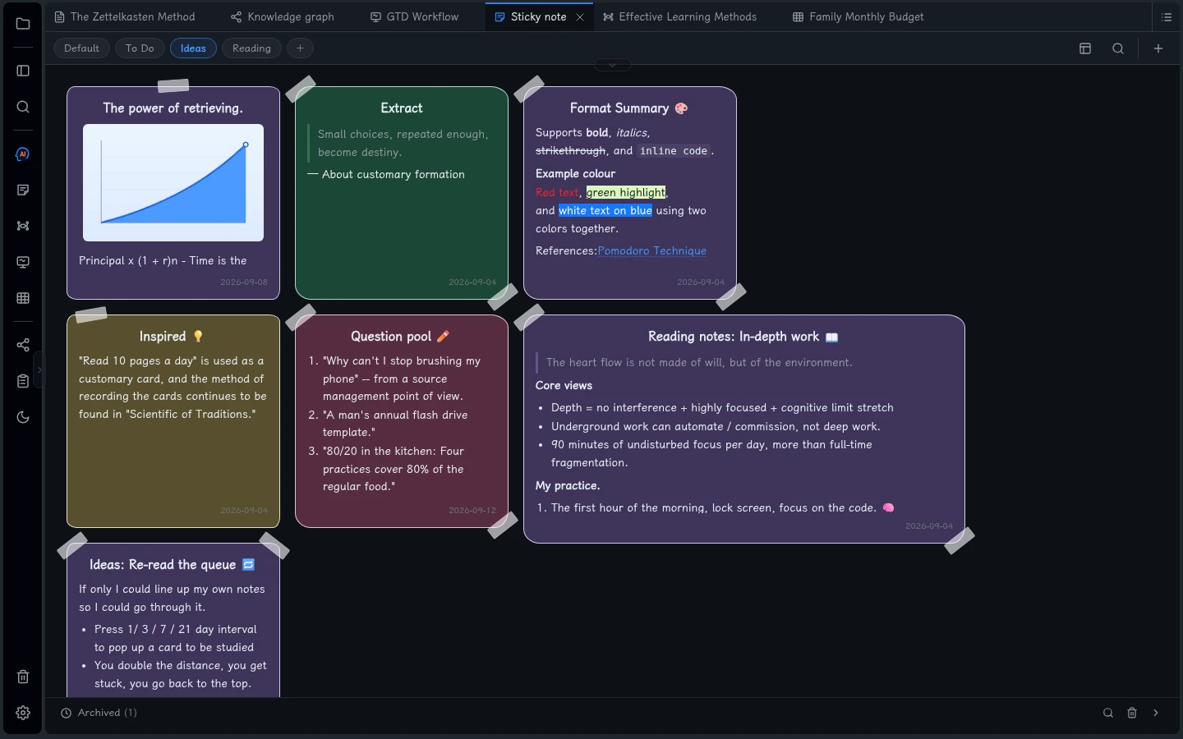Open the table grid icon in sidebar
The width and height of the screenshot is (1183, 739).
click(x=23, y=298)
